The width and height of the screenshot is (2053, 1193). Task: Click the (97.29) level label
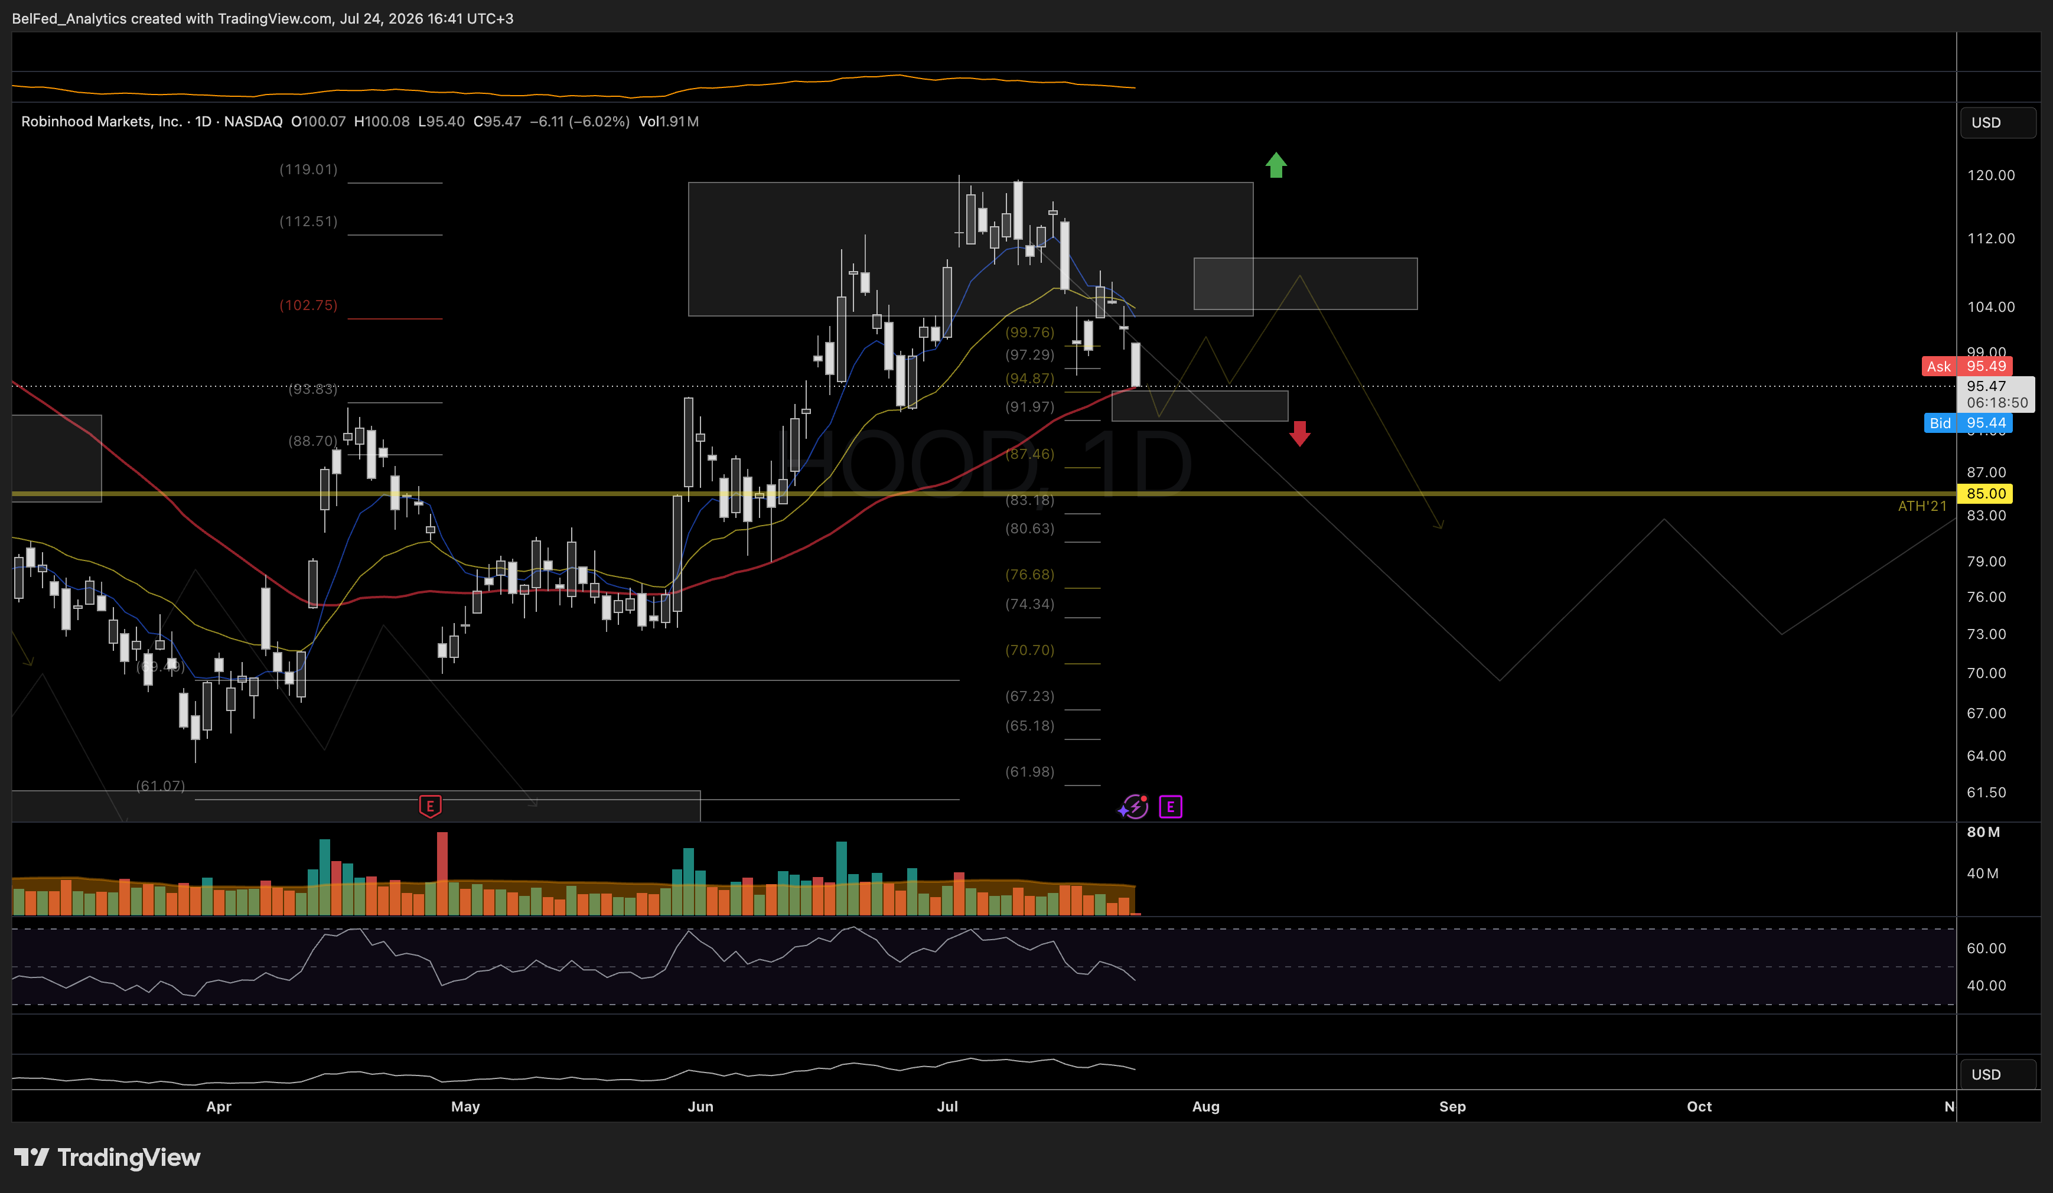[1030, 354]
